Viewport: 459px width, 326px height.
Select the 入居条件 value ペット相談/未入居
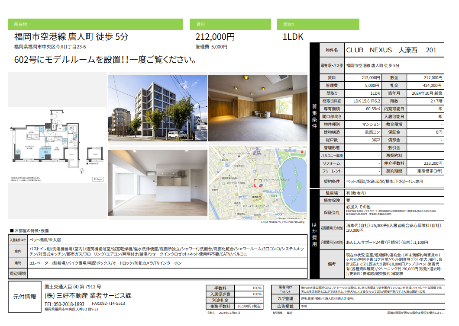coord(45,240)
